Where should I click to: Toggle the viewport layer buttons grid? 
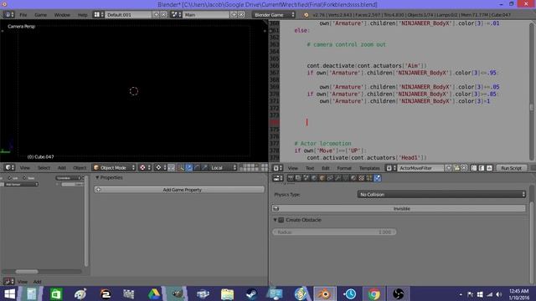point(249,167)
